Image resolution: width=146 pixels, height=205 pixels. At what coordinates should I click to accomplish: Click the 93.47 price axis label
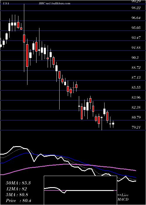tap(136, 38)
